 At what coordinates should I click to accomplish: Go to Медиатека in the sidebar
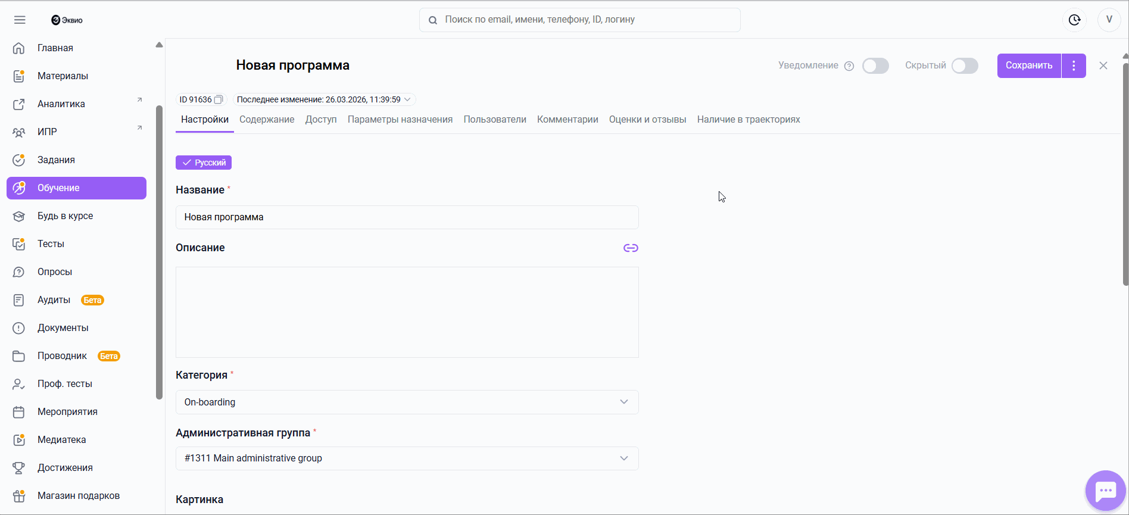tap(61, 439)
